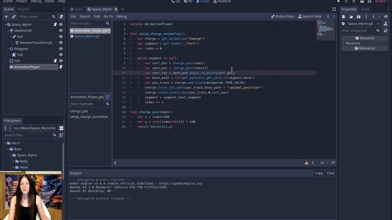Open script icon on Tail node row
The width and height of the screenshot is (392, 220).
55,61
